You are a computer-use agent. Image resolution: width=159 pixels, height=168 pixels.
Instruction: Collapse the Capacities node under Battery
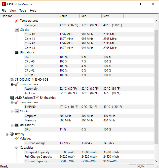click(12, 148)
